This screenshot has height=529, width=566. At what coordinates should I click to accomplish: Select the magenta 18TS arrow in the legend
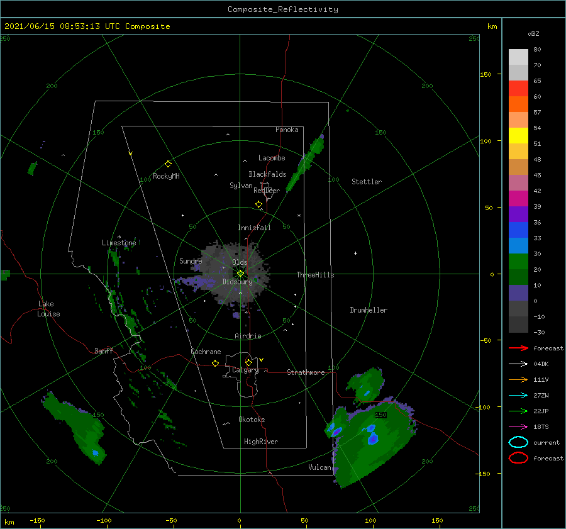[x=518, y=426]
